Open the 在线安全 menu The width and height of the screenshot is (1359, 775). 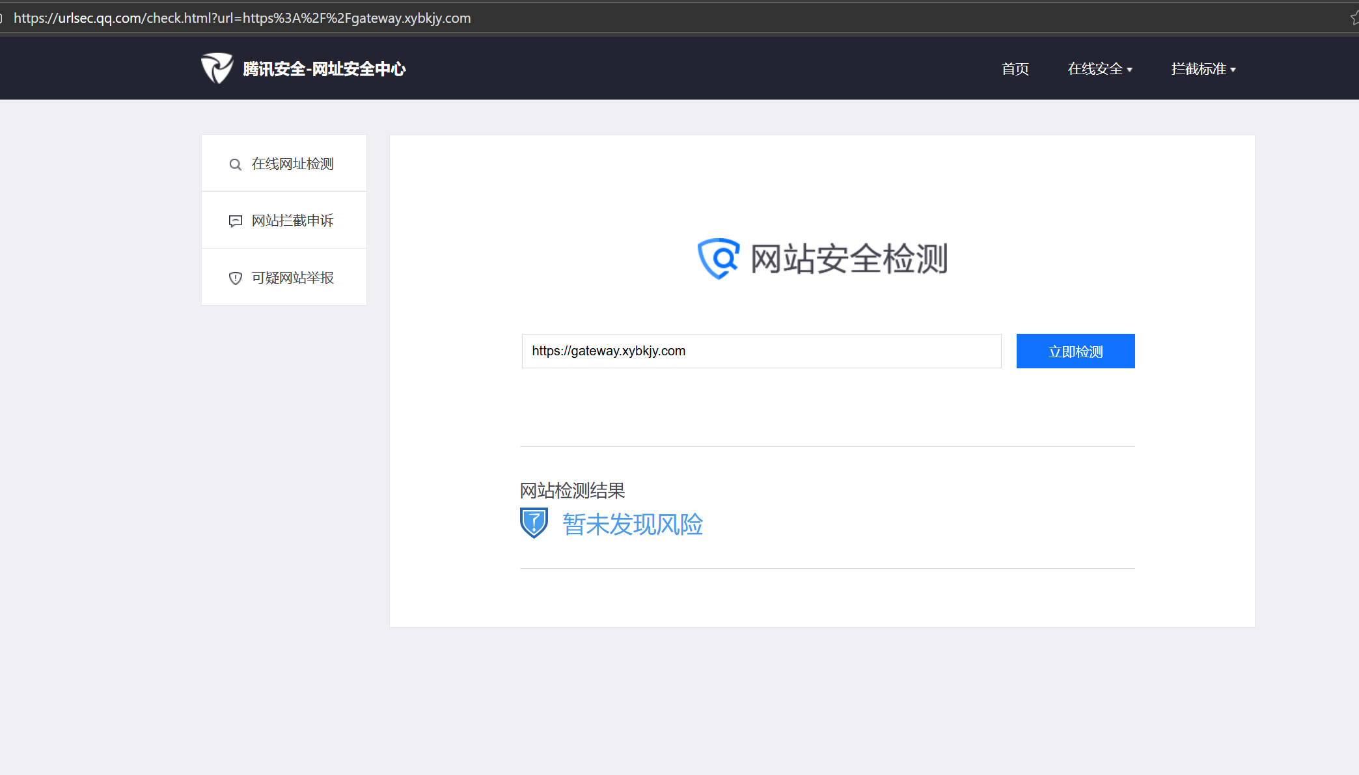click(x=1095, y=69)
